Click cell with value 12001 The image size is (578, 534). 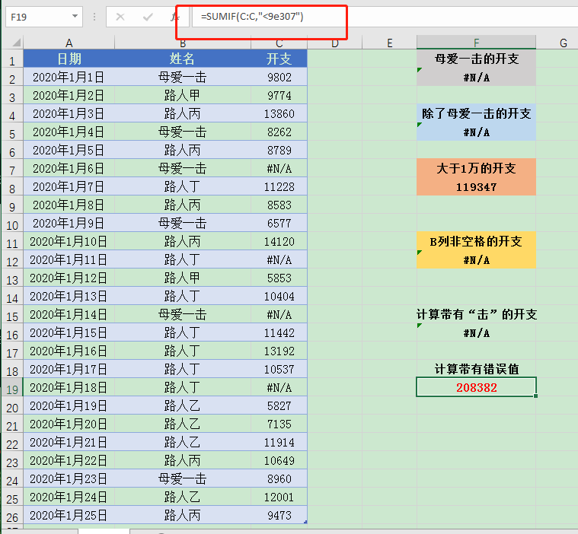pyautogui.click(x=279, y=497)
